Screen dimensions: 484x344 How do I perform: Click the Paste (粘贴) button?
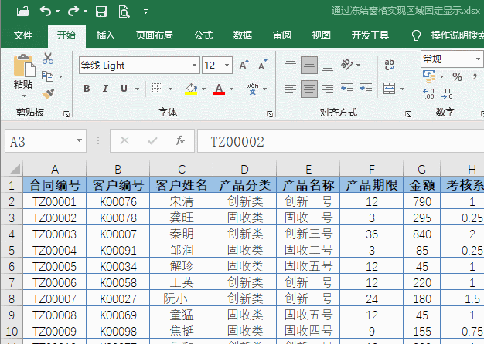click(22, 76)
